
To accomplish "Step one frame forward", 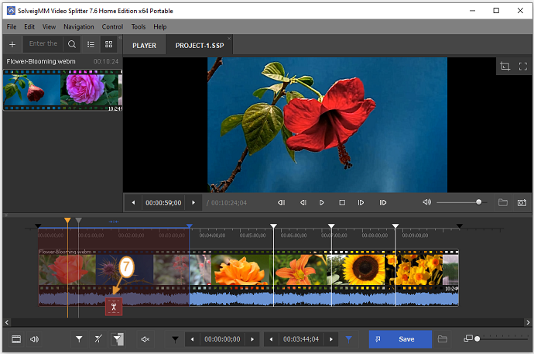I will click(361, 203).
